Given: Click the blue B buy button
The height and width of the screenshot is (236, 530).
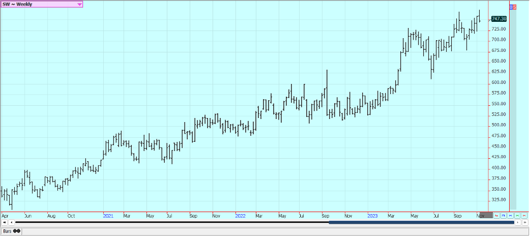Looking at the screenshot, I should tap(511, 7).
